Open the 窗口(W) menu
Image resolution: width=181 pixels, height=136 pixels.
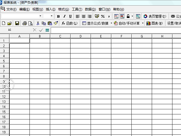point(105,9)
